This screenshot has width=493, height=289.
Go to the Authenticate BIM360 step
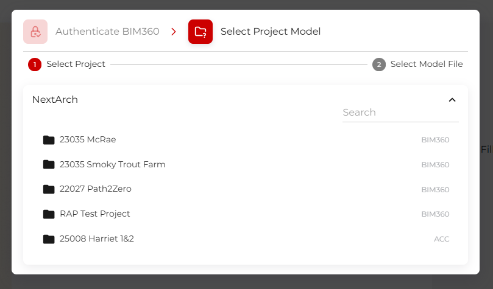pyautogui.click(x=107, y=32)
